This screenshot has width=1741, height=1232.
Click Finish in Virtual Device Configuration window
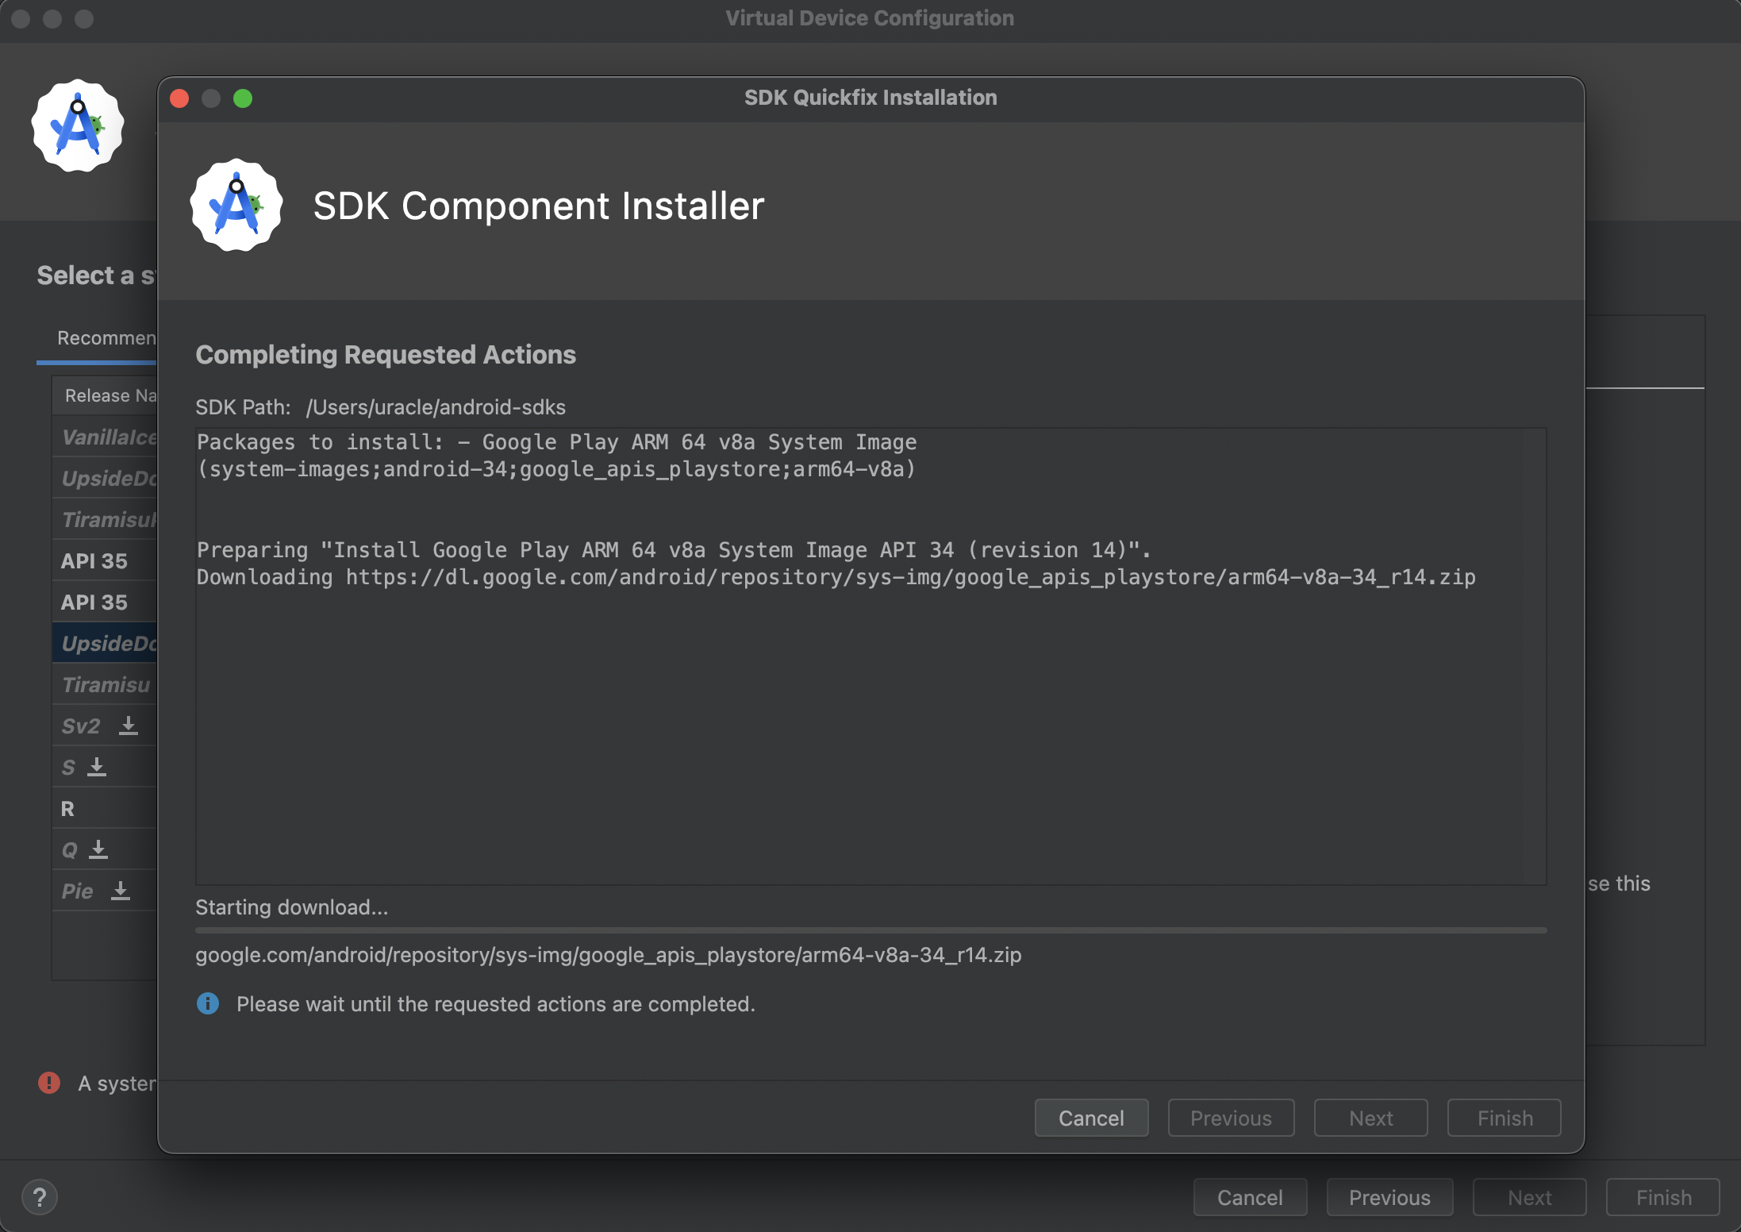coord(1663,1197)
